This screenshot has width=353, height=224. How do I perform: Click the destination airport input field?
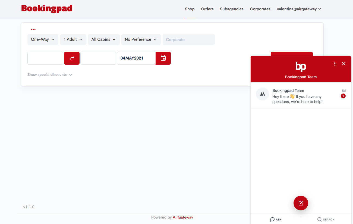tap(98, 58)
